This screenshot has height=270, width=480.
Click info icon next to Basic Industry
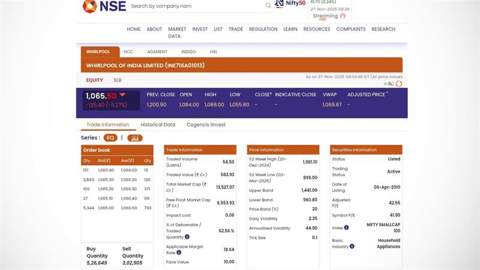[x=352, y=246]
